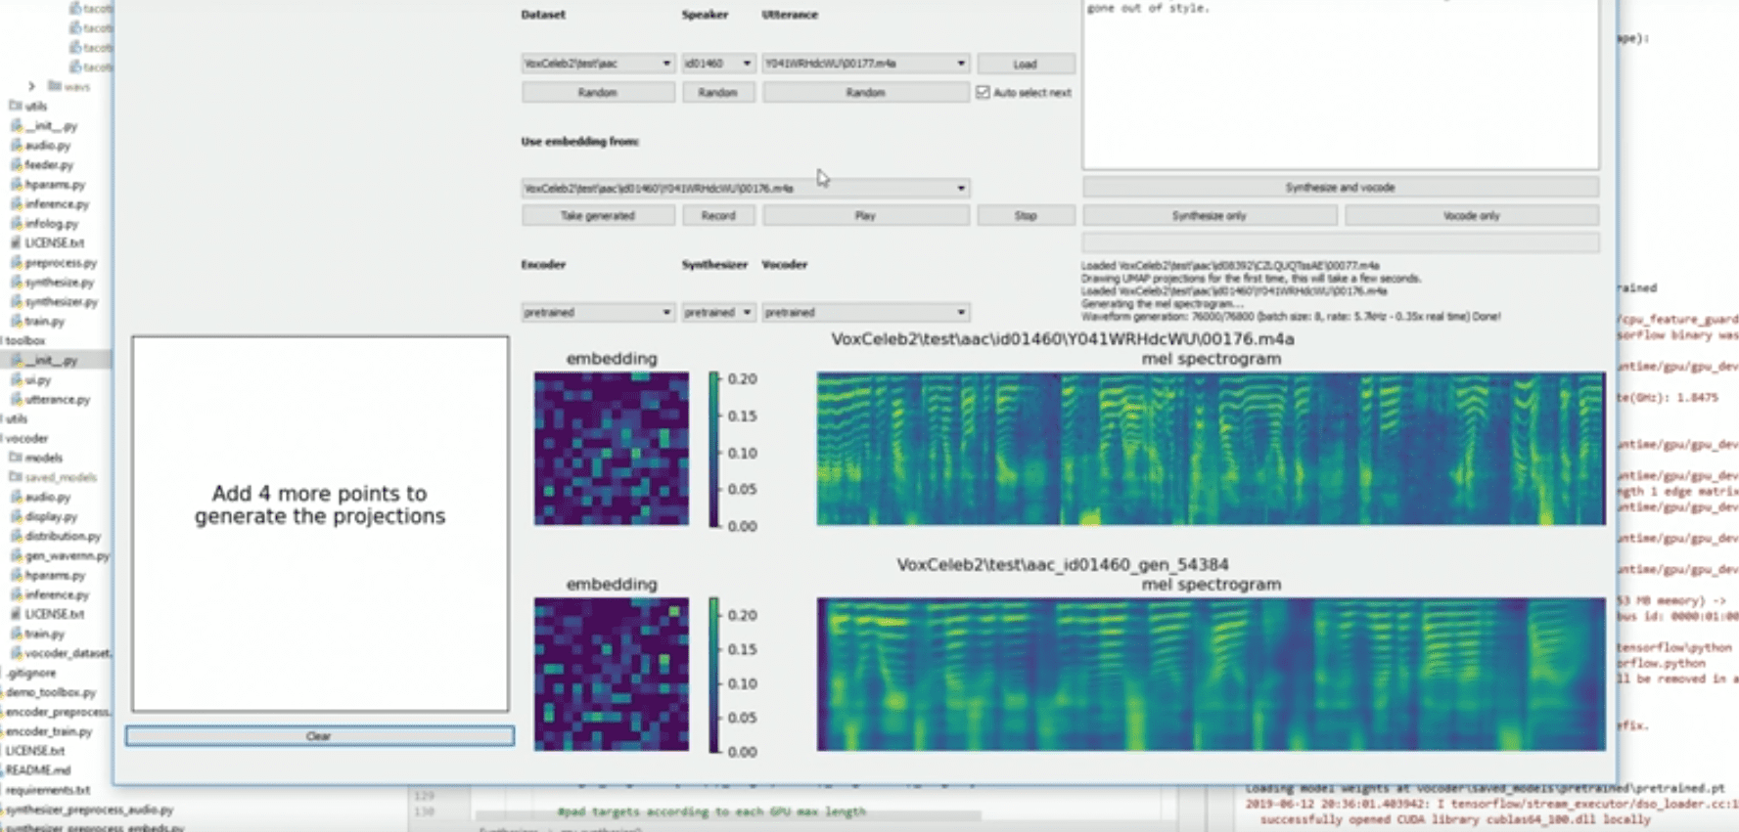Viewport: 1739px width, 832px height.
Task: Open demo_toolbox.py from the project tree
Action: [x=51, y=692]
